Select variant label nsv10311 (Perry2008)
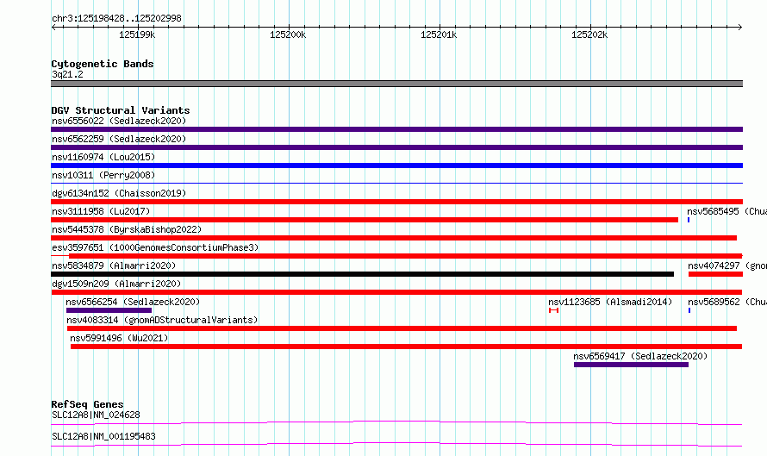767x456 pixels. tap(103, 175)
